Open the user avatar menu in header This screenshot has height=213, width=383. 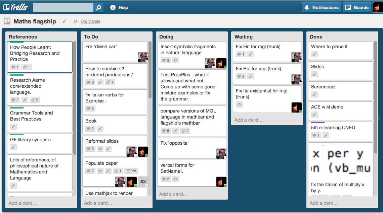[378, 7]
